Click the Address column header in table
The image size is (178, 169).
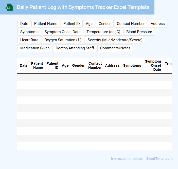tap(112, 65)
